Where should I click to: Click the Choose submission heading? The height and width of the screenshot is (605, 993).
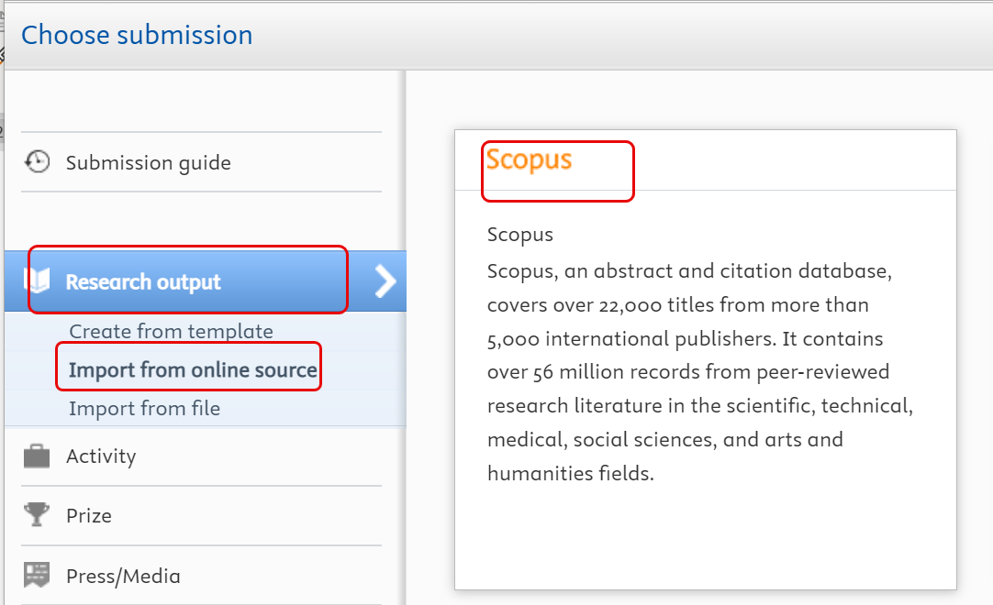137,34
